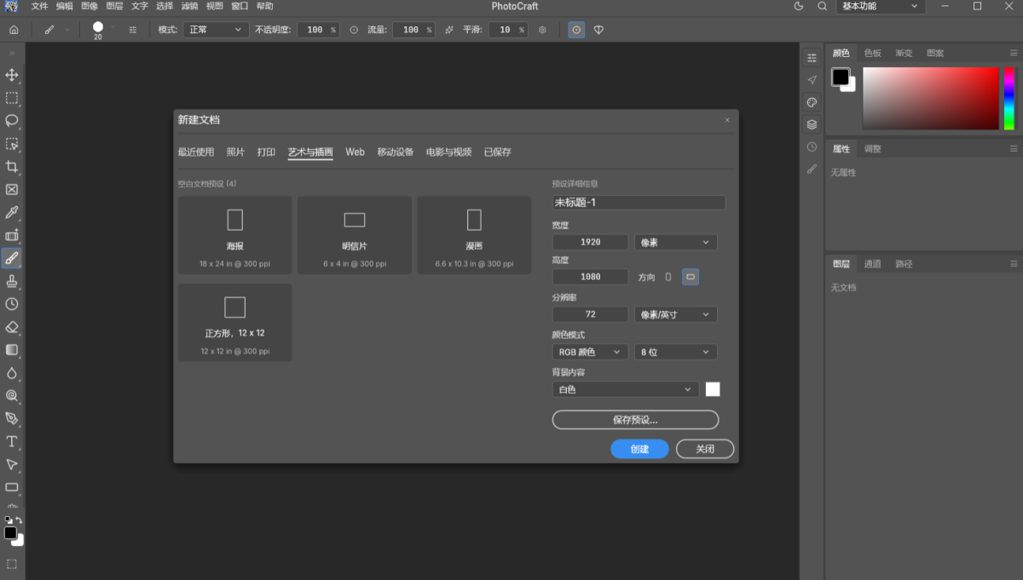Pick a color in the red color field
Viewport: 1023px width, 580px height.
pyautogui.click(x=930, y=99)
